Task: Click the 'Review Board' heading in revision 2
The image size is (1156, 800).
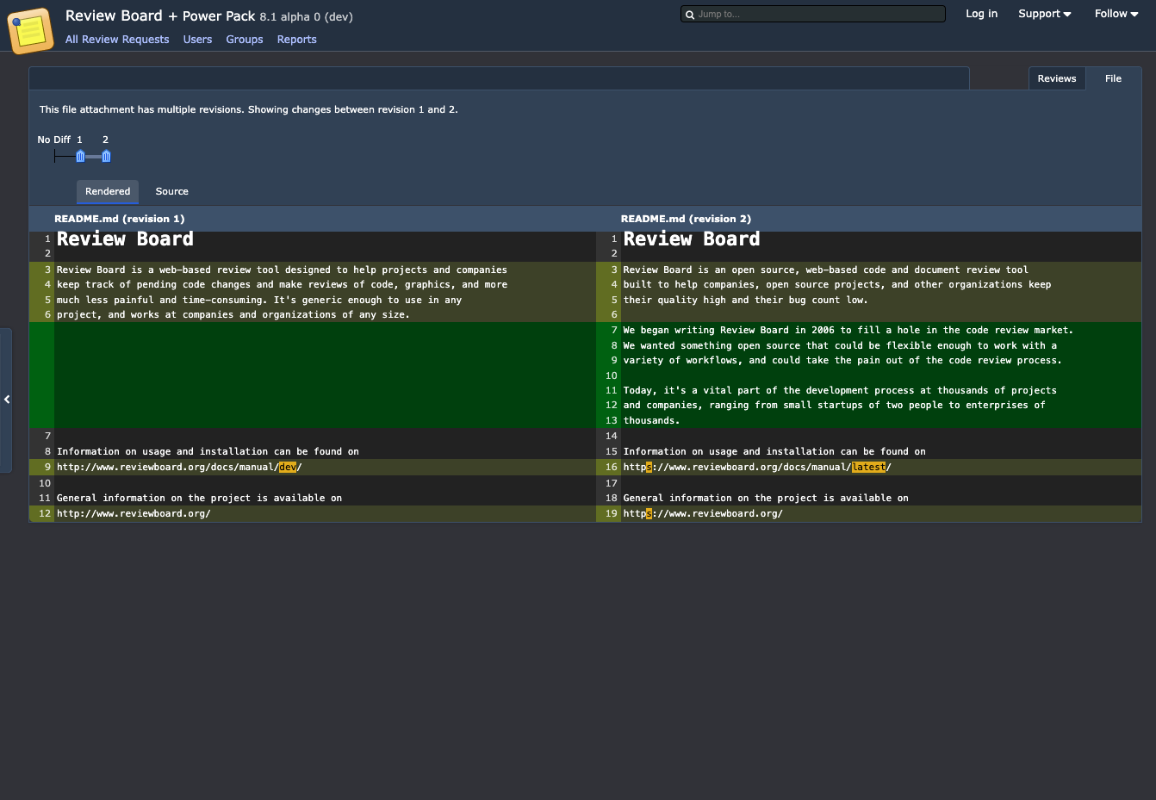Action: 692,239
